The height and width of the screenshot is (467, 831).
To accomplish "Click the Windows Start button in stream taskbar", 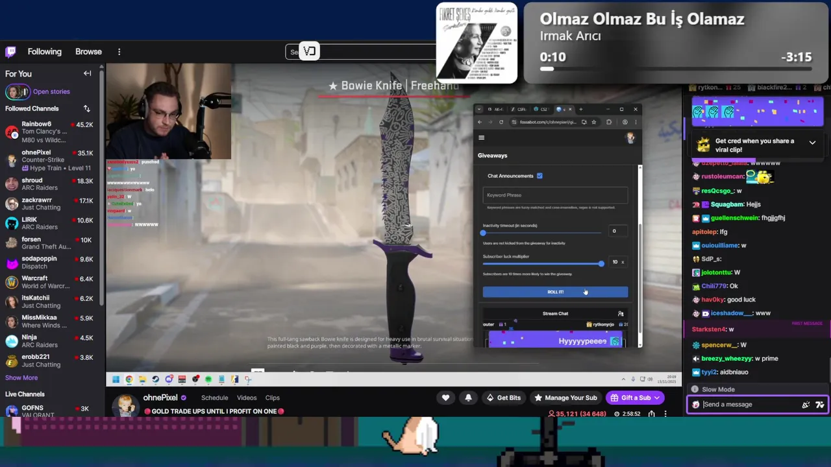I will click(x=116, y=379).
